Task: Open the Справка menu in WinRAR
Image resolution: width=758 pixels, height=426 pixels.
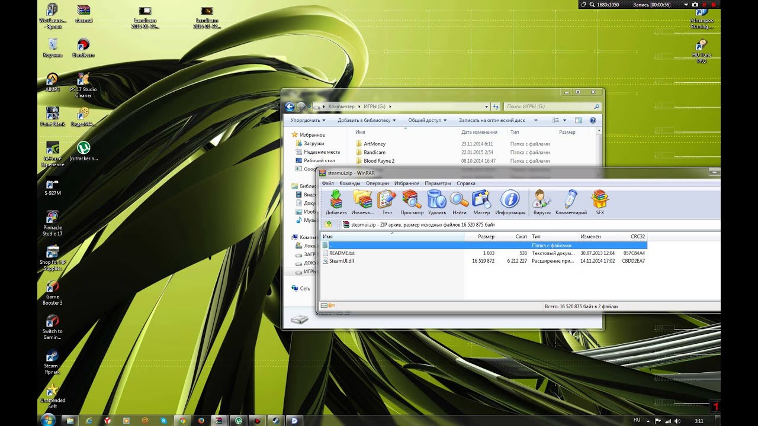Action: point(466,183)
